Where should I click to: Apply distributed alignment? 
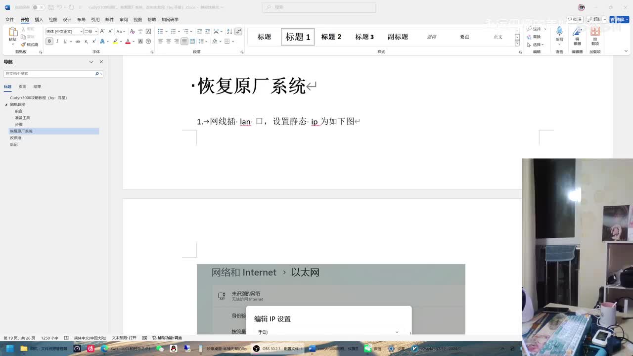[192, 42]
